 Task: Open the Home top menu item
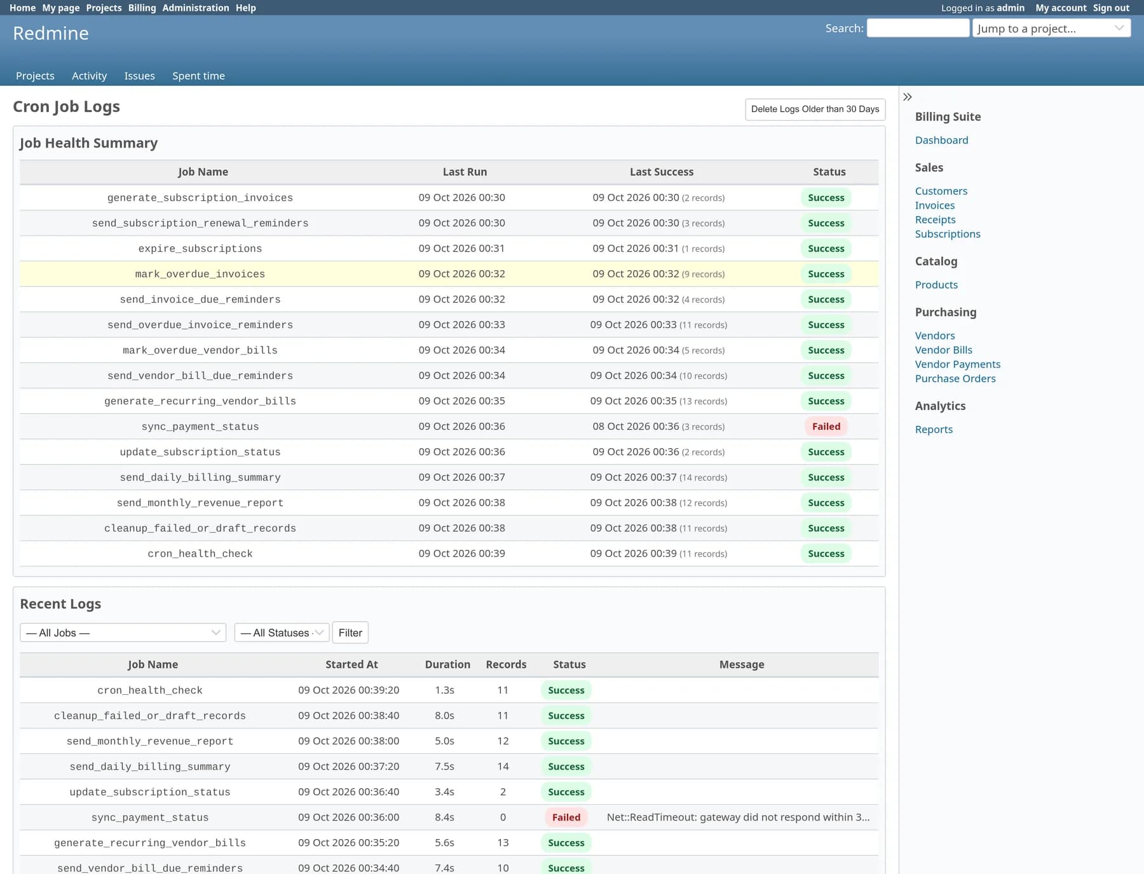[22, 8]
